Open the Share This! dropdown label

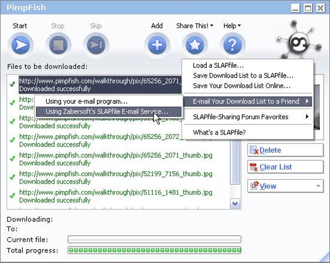(x=195, y=26)
